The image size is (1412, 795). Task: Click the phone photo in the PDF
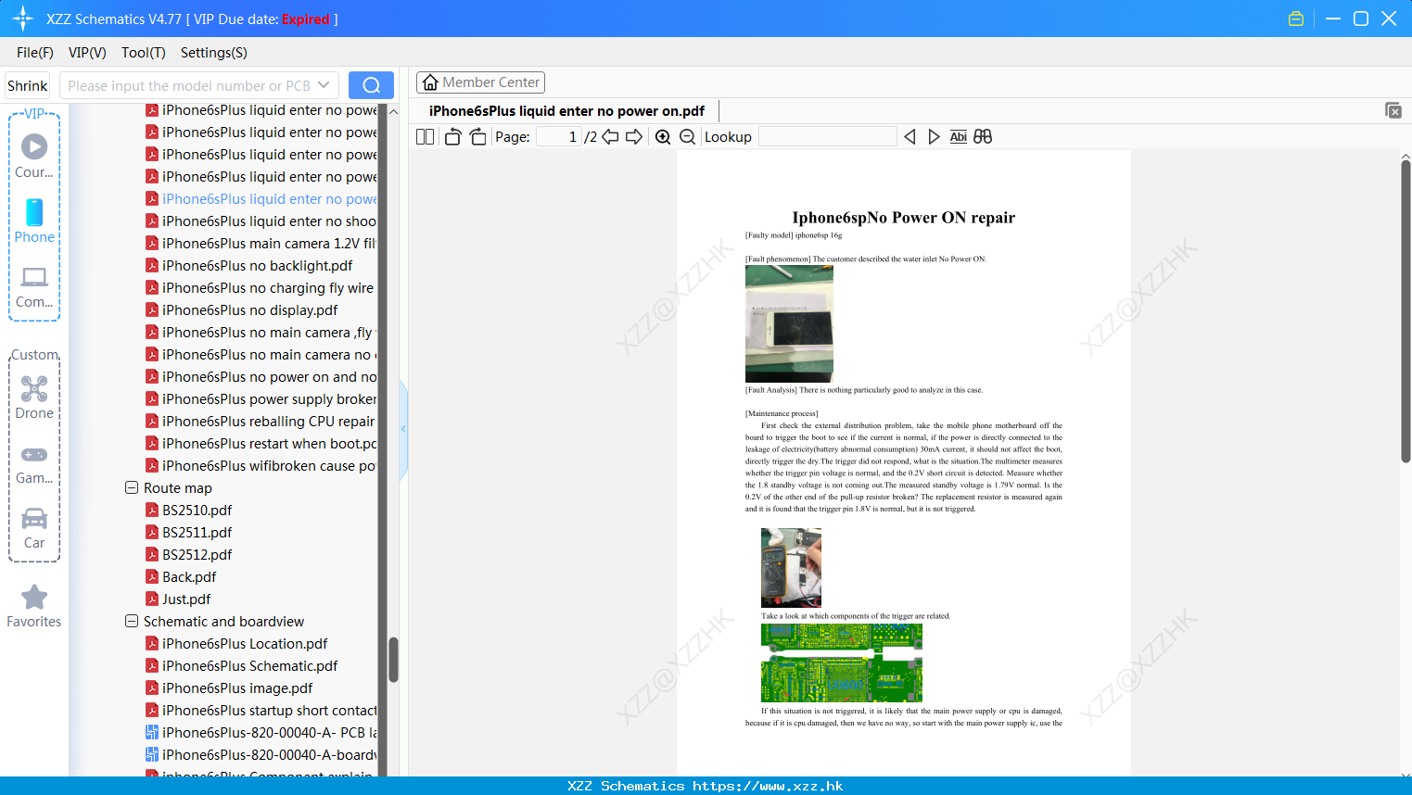point(789,323)
